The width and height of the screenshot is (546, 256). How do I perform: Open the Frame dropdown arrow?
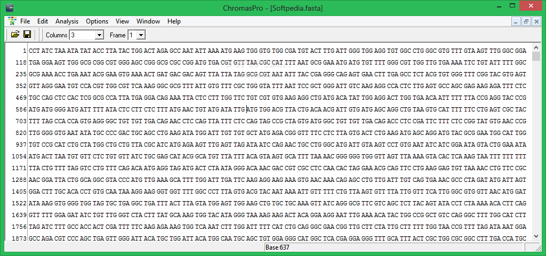point(141,35)
